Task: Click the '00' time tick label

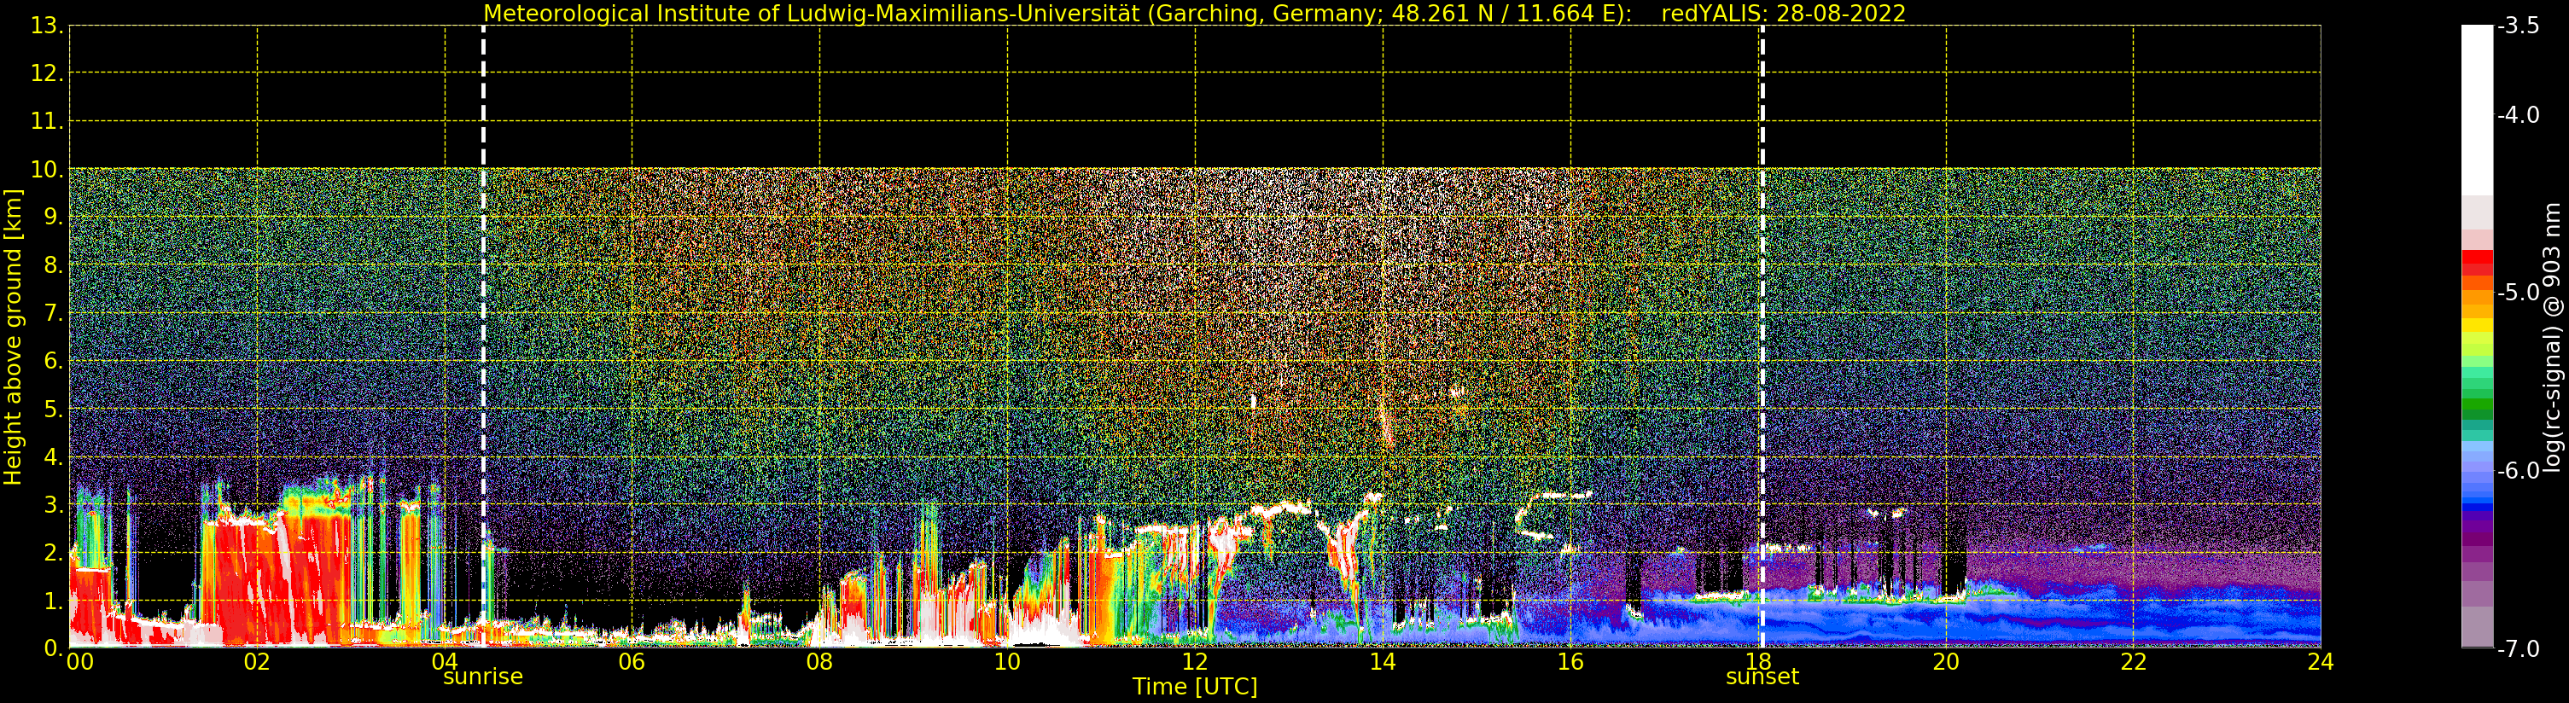Action: [79, 662]
